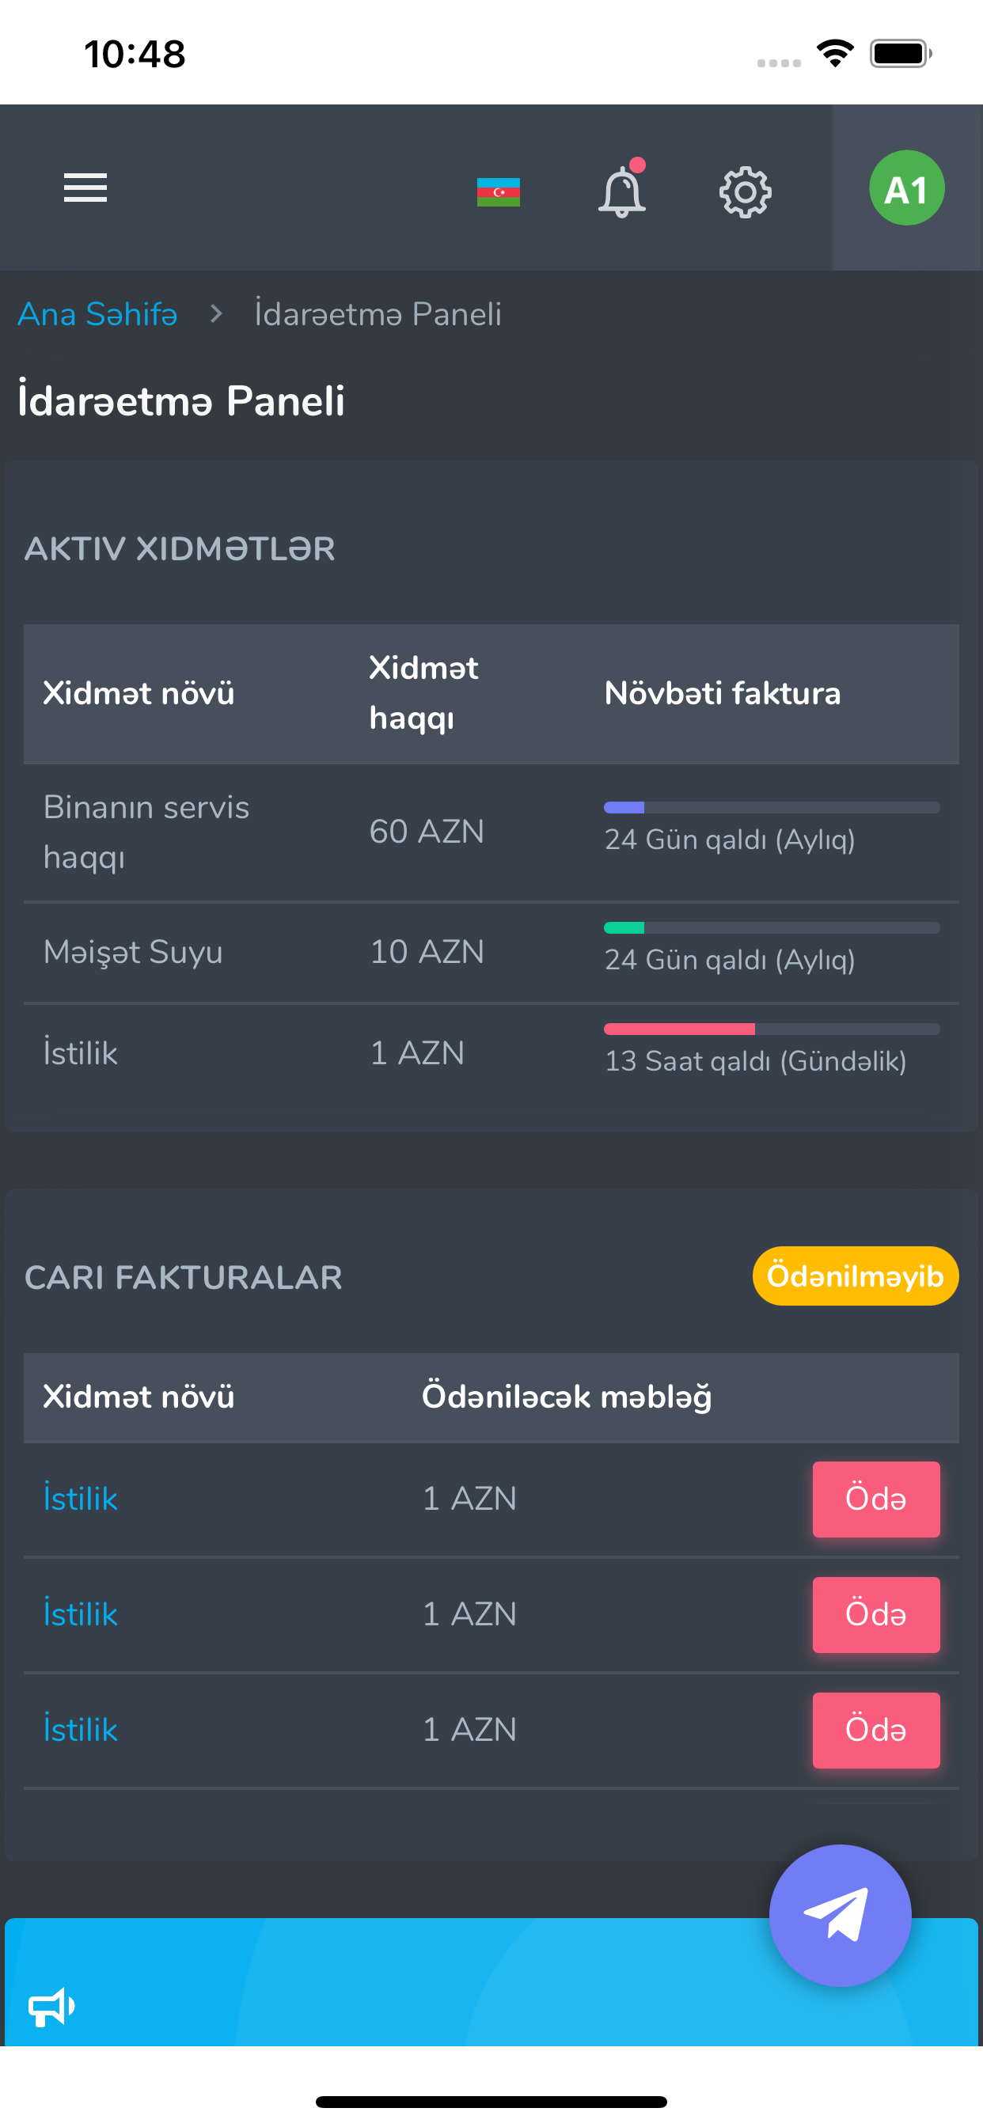Tap the paper plane floating button

(840, 1915)
